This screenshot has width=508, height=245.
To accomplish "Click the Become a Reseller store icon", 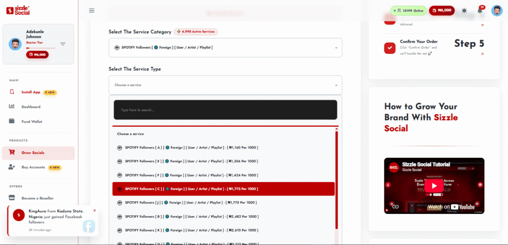I will (12, 197).
